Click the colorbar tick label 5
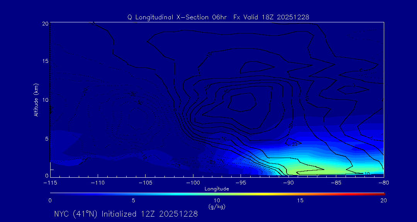 (x=134, y=201)
